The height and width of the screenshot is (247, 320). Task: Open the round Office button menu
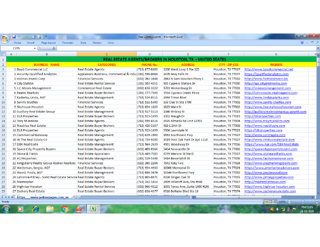click(x=5, y=38)
